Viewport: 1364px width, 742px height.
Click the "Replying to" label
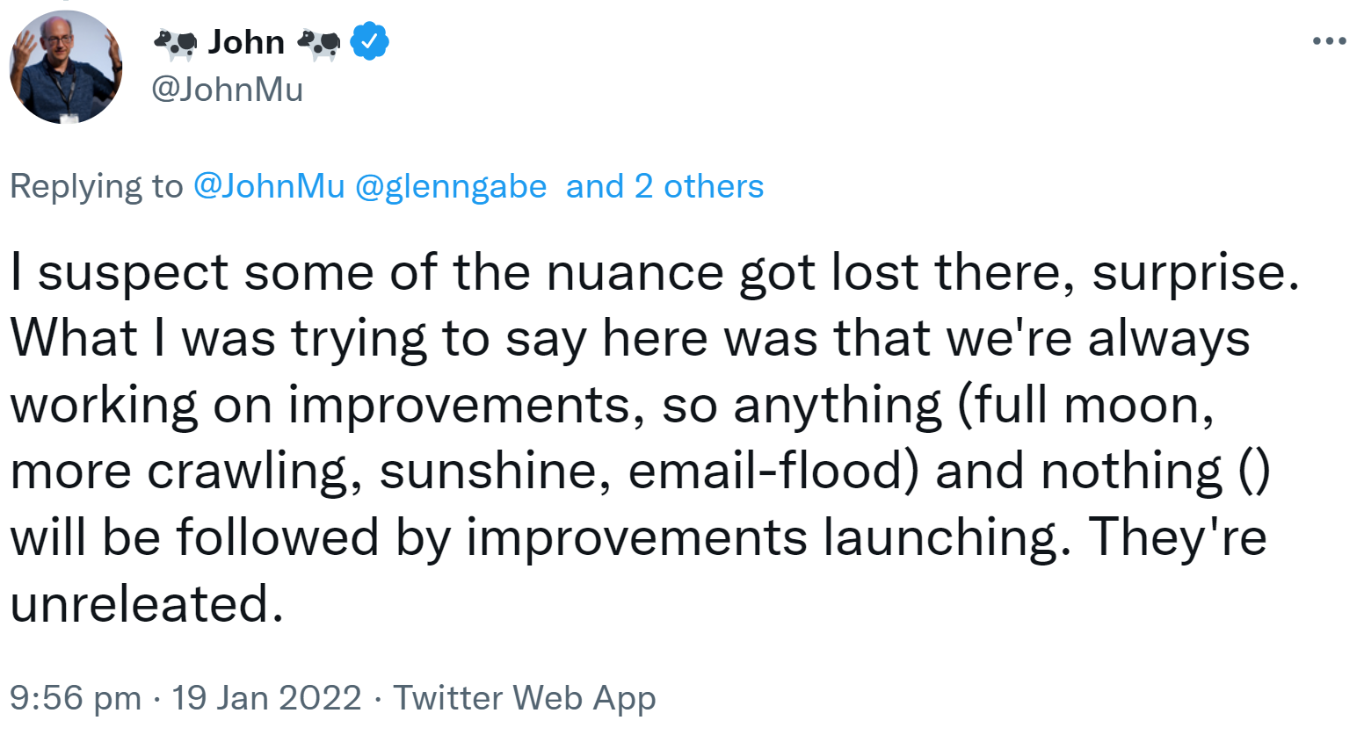point(97,186)
